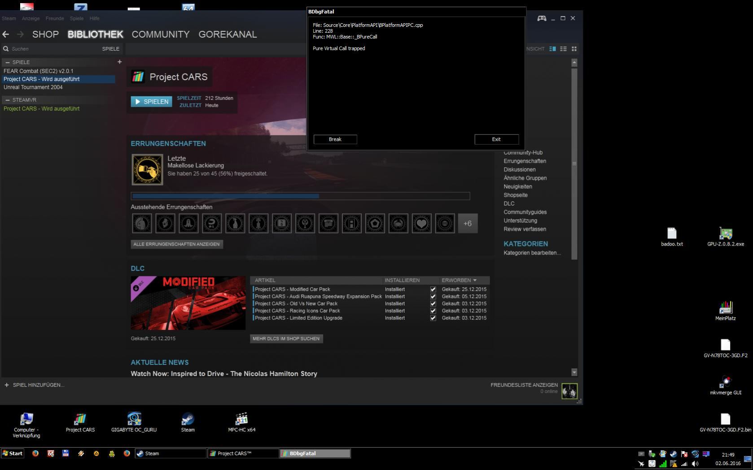The width and height of the screenshot is (753, 470).
Task: Uncheck Racing Icons Car Pack checkbox
Action: click(433, 311)
